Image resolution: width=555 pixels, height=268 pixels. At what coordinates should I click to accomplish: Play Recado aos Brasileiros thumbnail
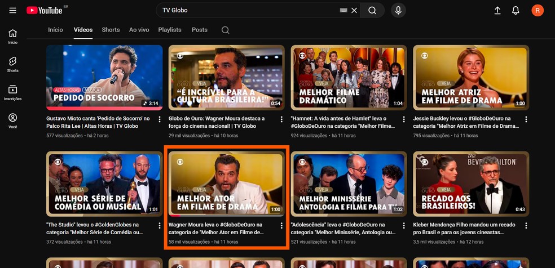471,184
